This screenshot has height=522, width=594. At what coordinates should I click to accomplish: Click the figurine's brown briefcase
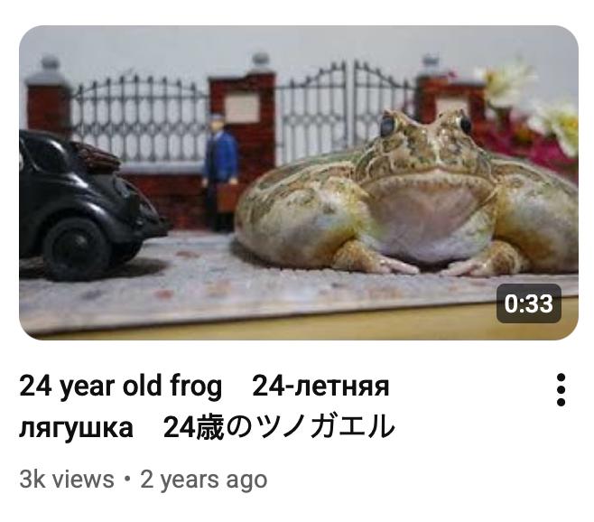click(x=227, y=197)
